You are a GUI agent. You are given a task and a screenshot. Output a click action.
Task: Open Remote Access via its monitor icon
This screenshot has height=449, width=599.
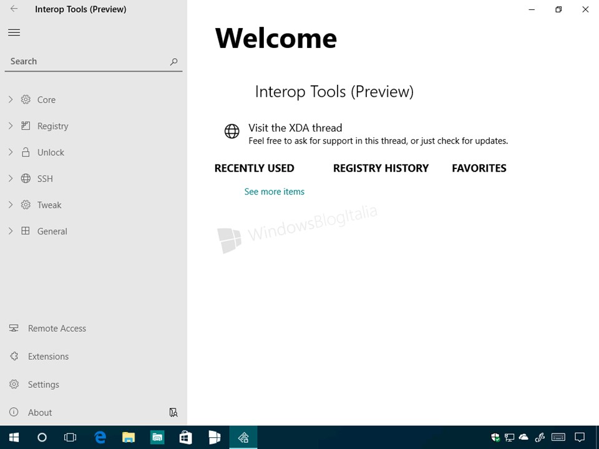[14, 328]
